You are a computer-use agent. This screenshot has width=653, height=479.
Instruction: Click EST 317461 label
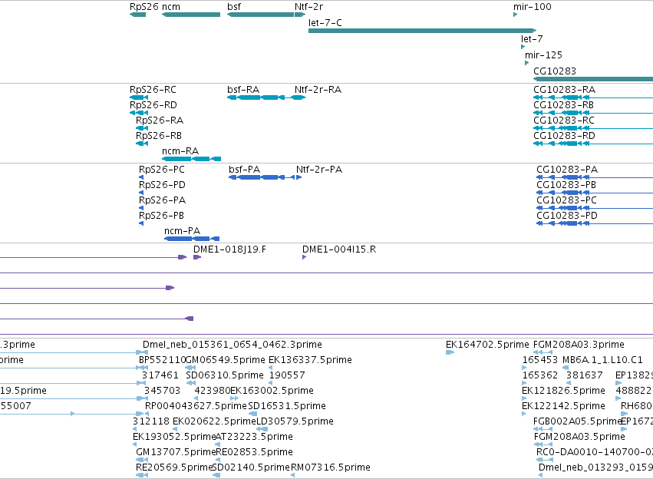pos(160,375)
